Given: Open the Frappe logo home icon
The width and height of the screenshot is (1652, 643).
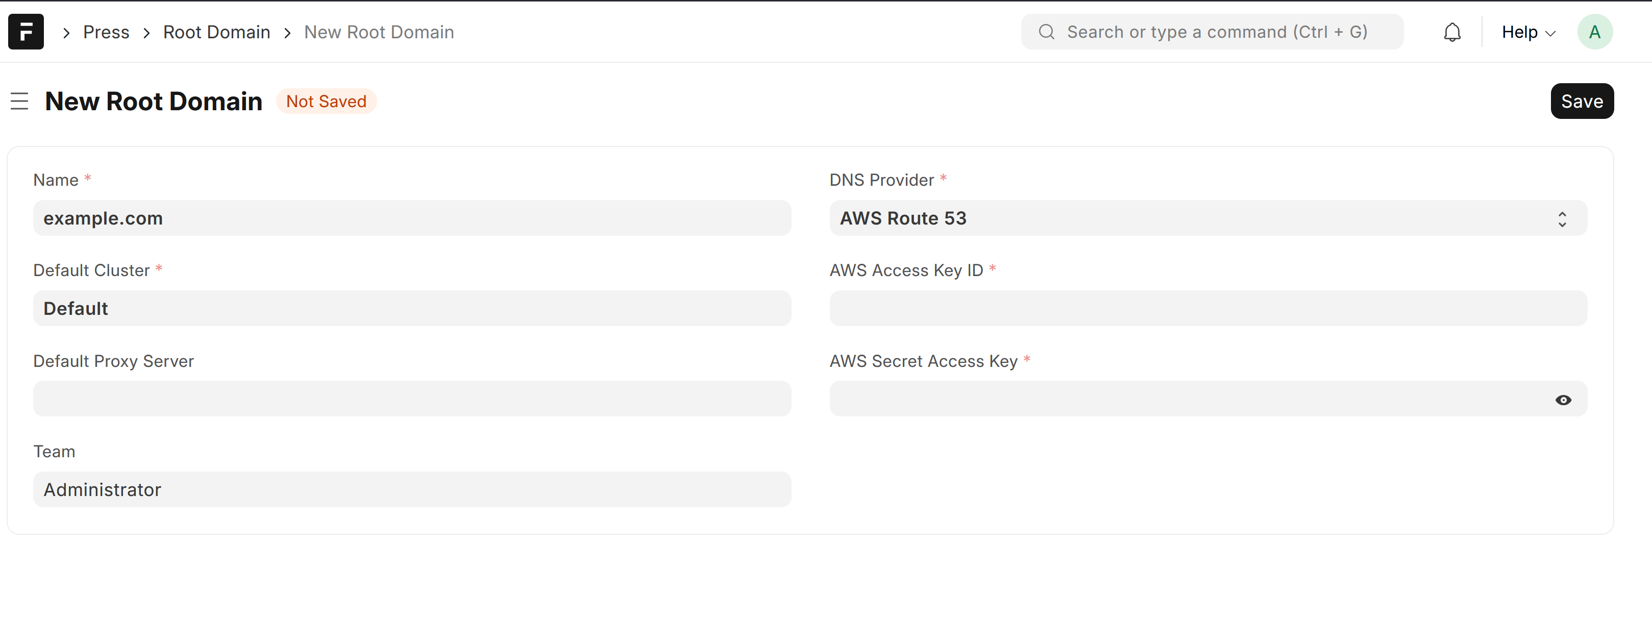Looking at the screenshot, I should [x=26, y=32].
